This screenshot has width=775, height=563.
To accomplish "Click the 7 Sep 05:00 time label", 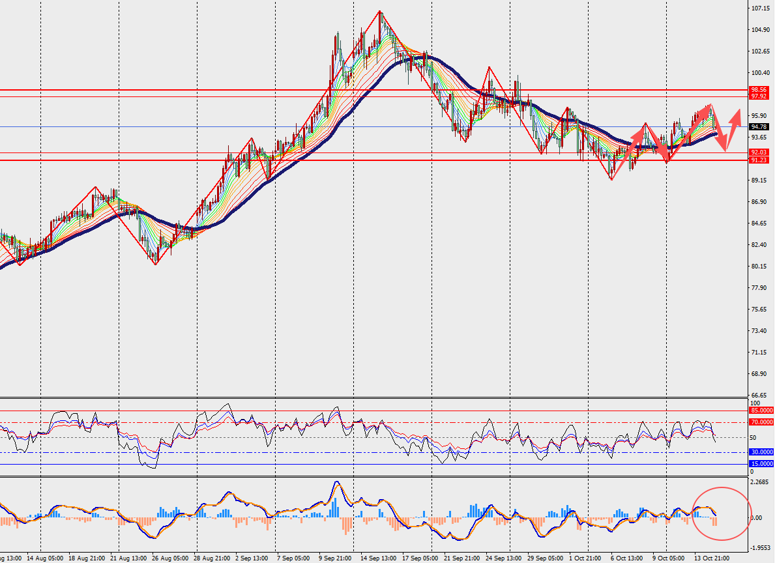I will pyautogui.click(x=293, y=558).
